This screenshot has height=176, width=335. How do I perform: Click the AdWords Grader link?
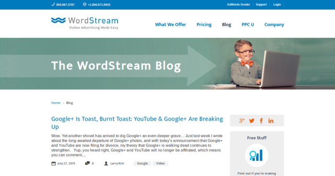click(238, 4)
